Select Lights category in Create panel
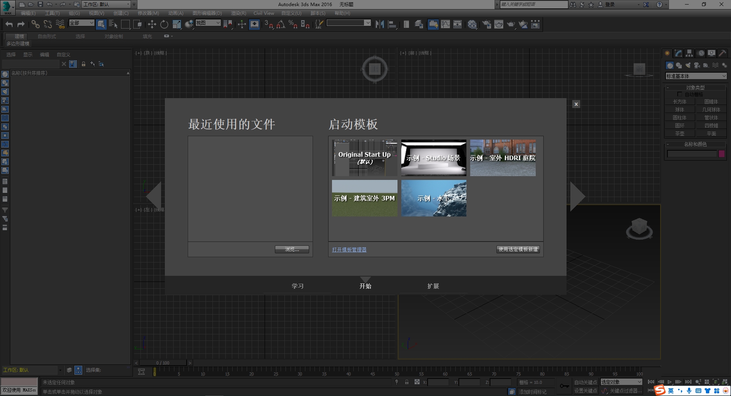The height and width of the screenshot is (396, 731). pos(688,65)
